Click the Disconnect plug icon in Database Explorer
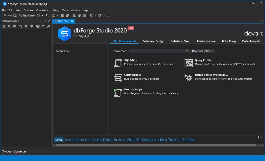 [31, 26]
